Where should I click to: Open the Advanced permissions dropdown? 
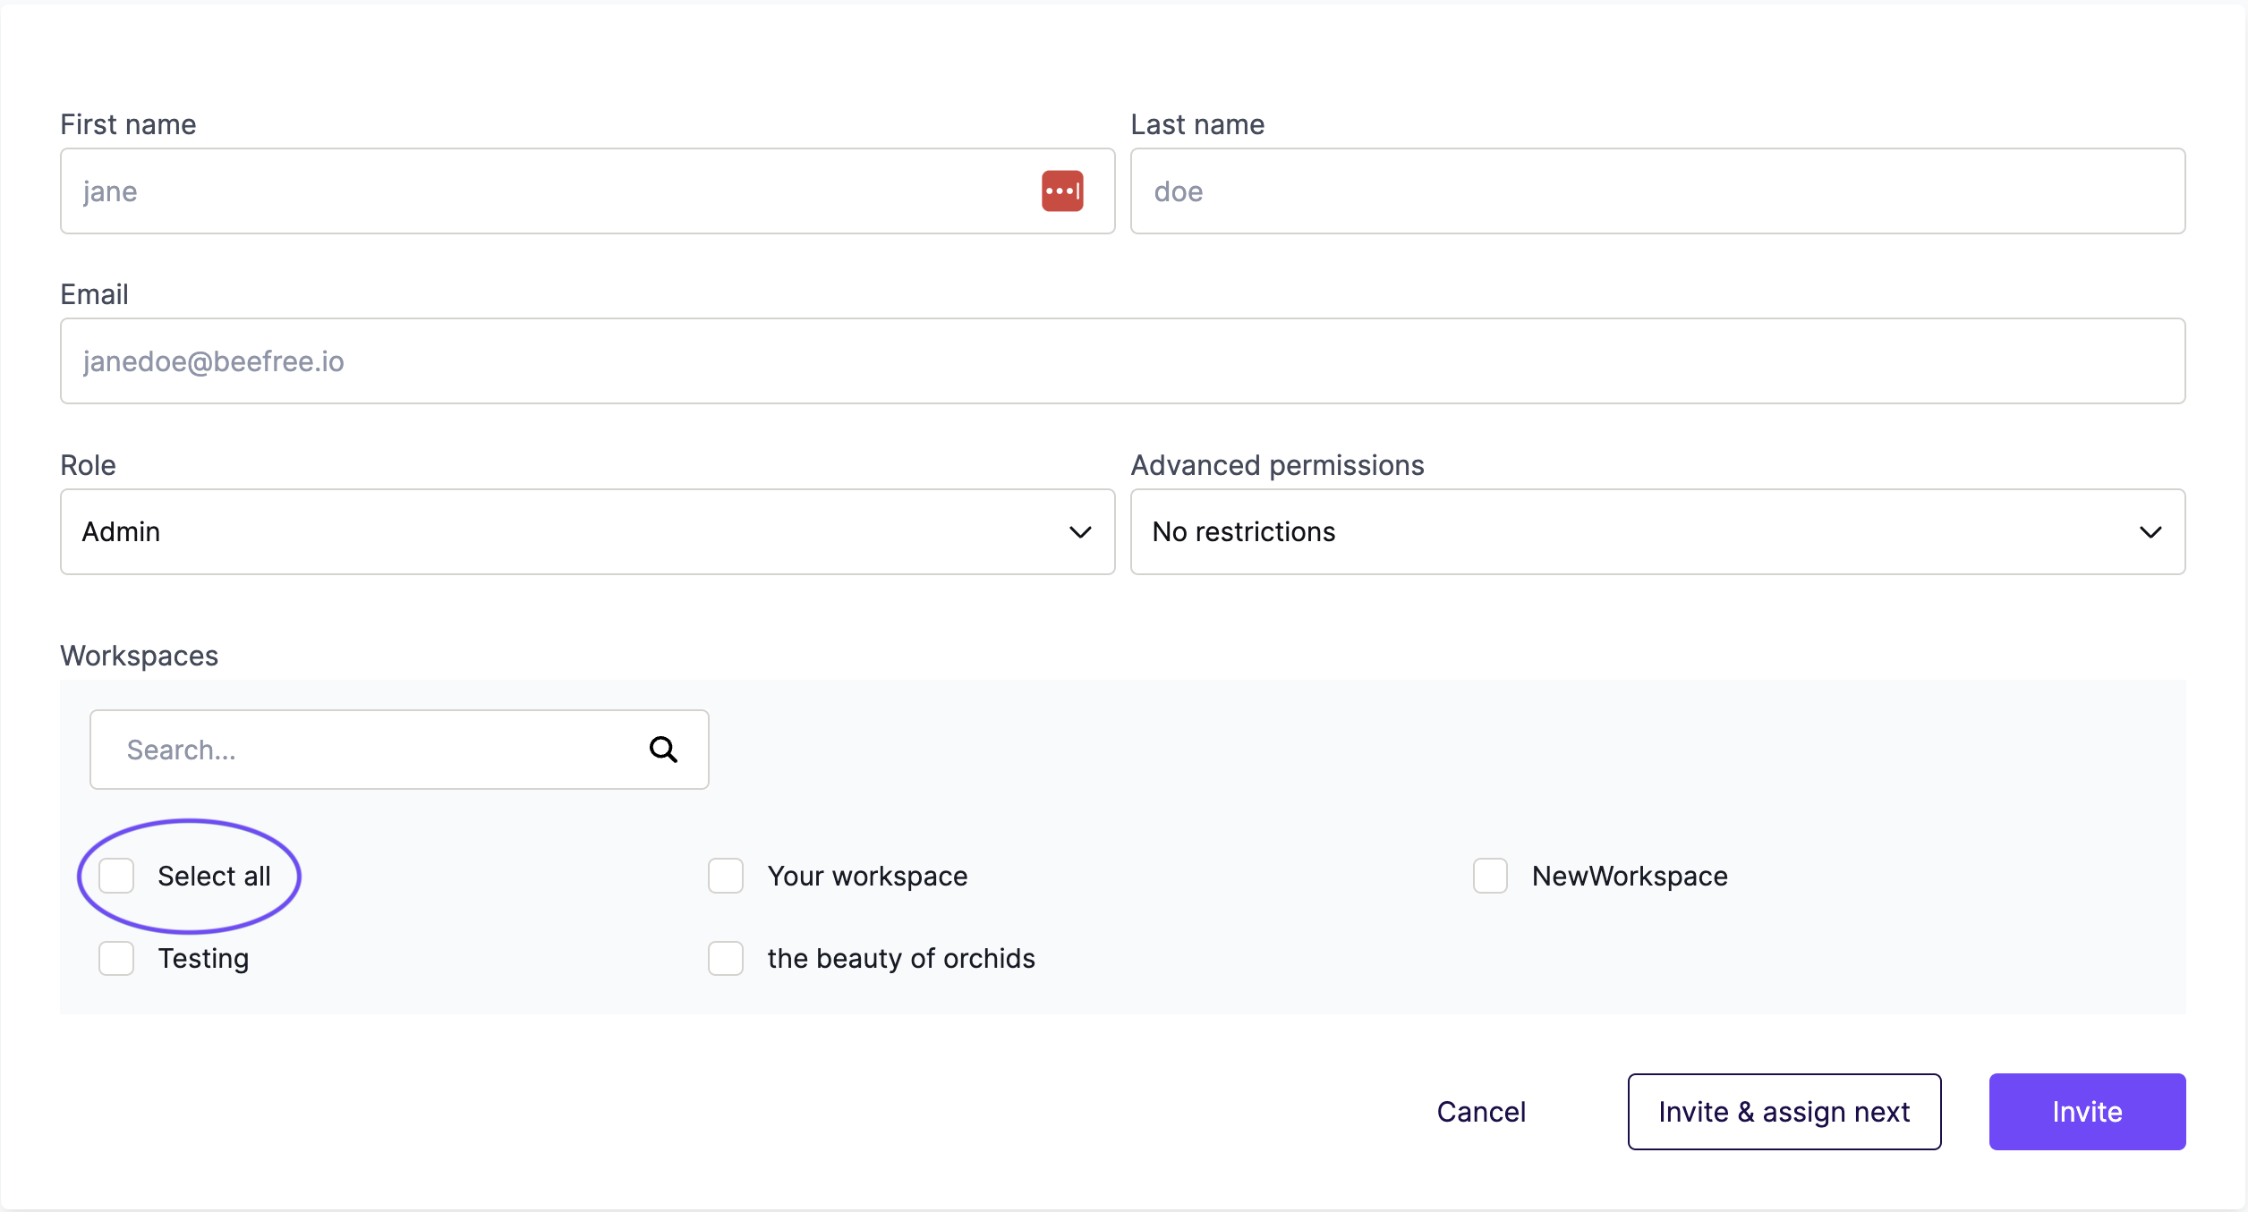click(x=1657, y=531)
